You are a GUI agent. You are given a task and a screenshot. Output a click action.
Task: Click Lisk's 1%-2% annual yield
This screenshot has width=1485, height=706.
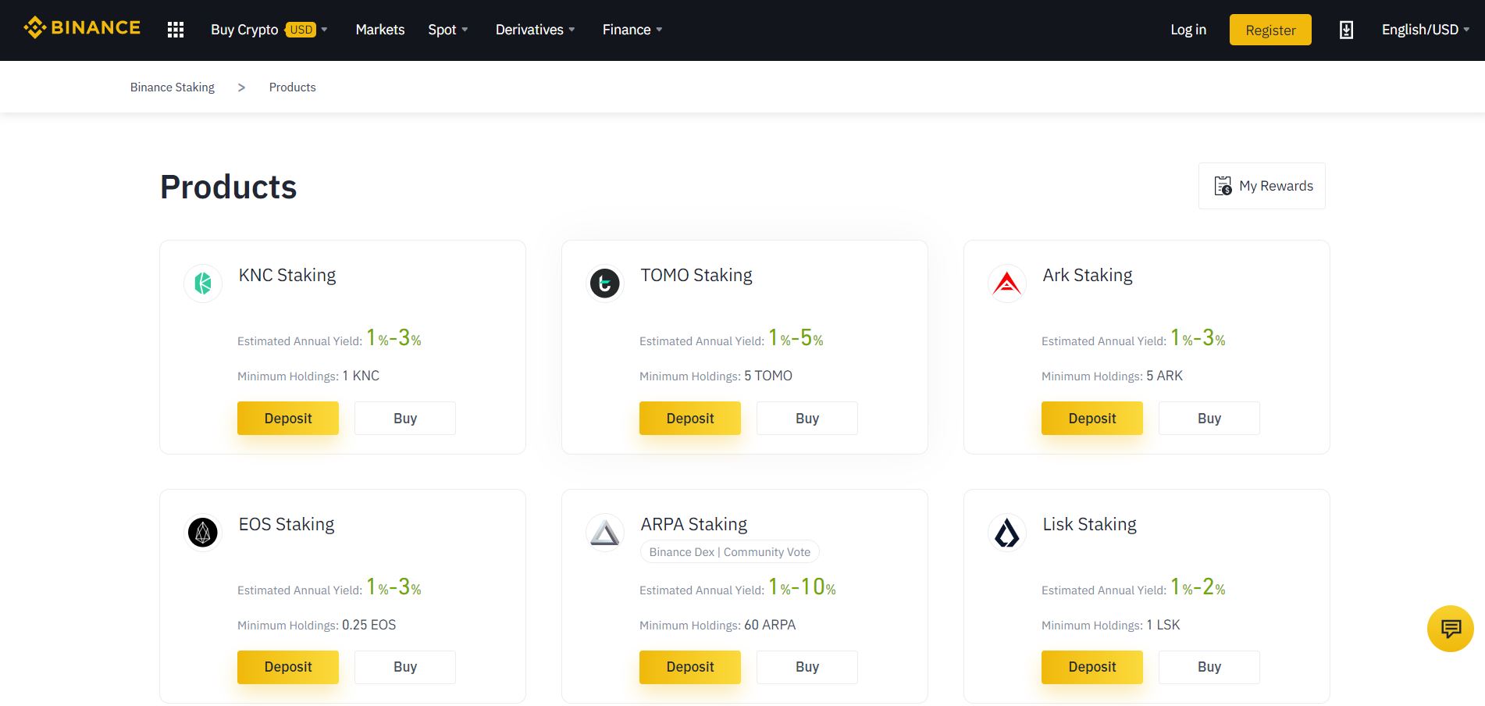coord(1198,587)
